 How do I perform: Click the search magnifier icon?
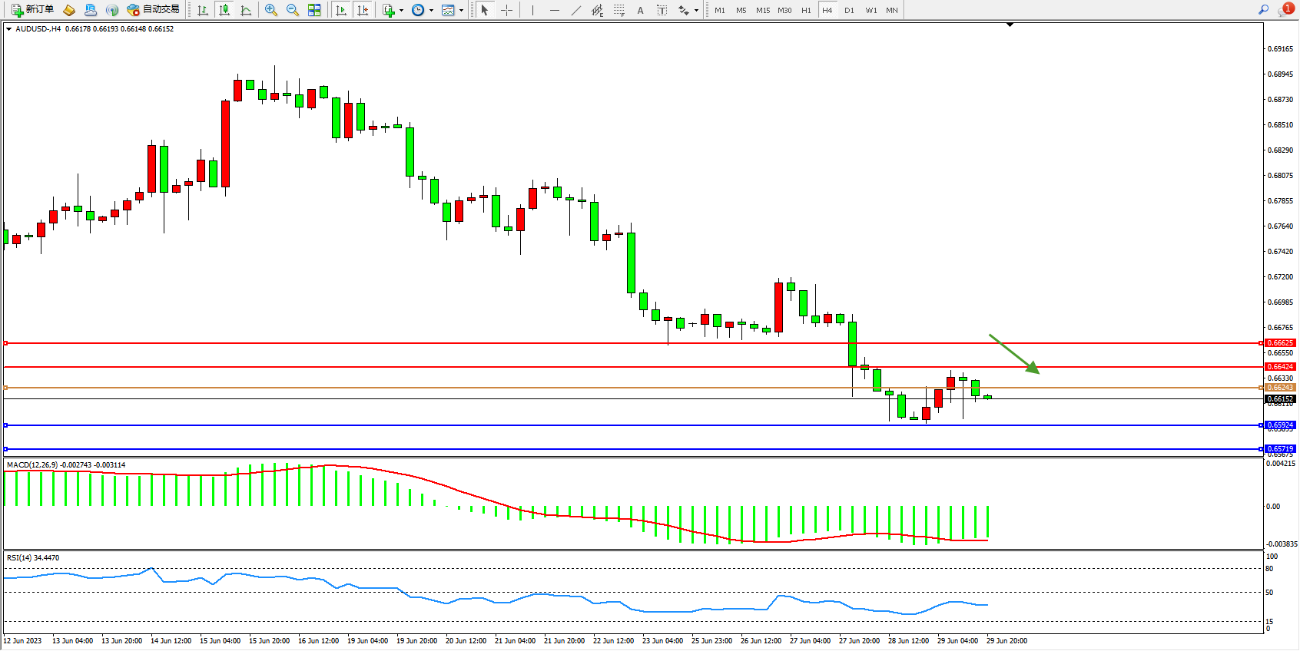pyautogui.click(x=1263, y=10)
